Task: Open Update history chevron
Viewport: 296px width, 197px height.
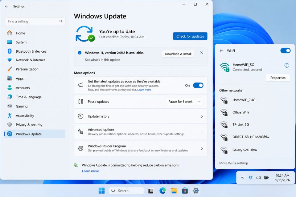Action: click(x=202, y=116)
